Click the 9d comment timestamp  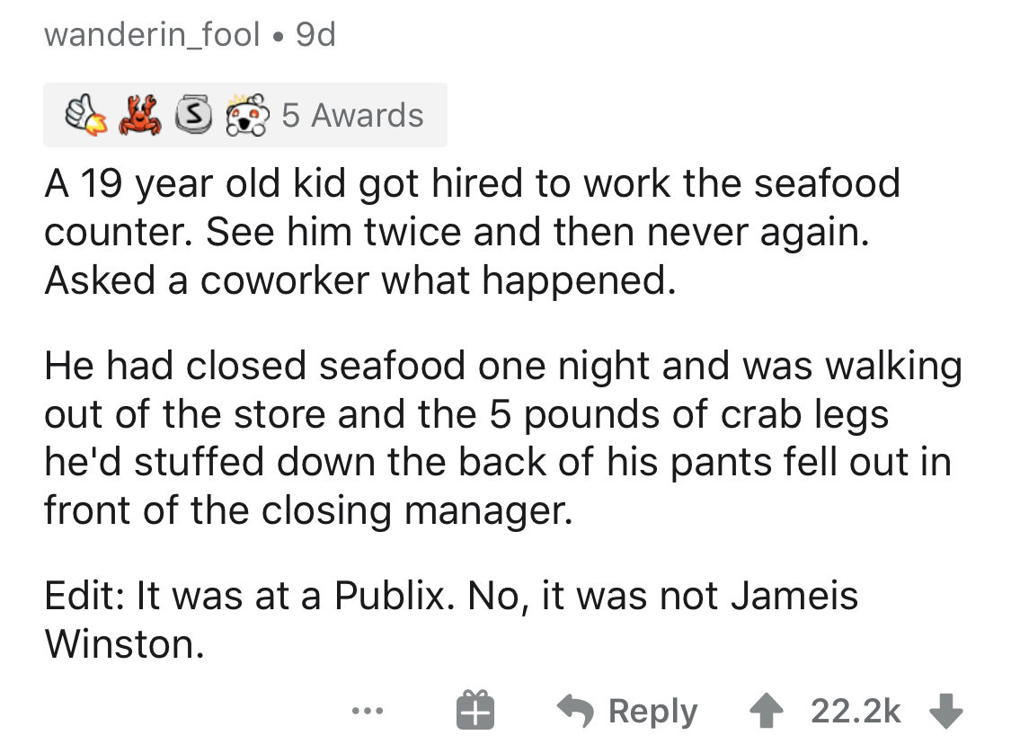click(x=314, y=35)
